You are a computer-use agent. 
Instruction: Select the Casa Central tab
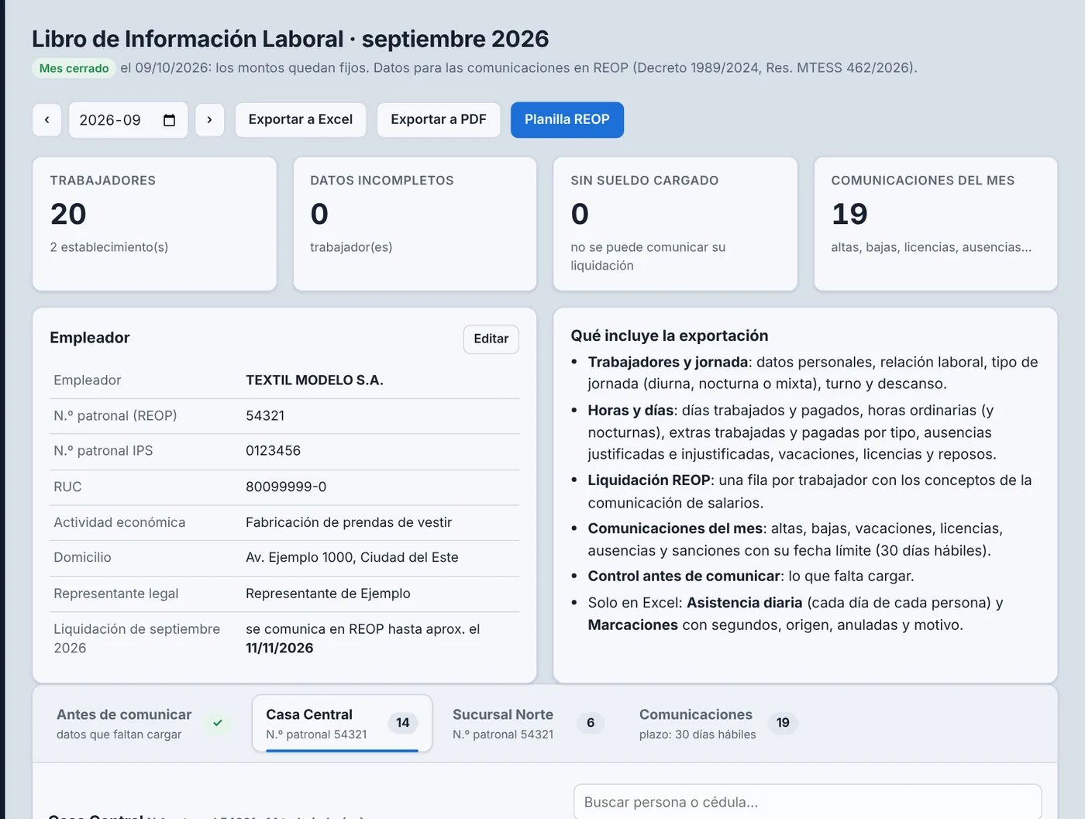342,724
